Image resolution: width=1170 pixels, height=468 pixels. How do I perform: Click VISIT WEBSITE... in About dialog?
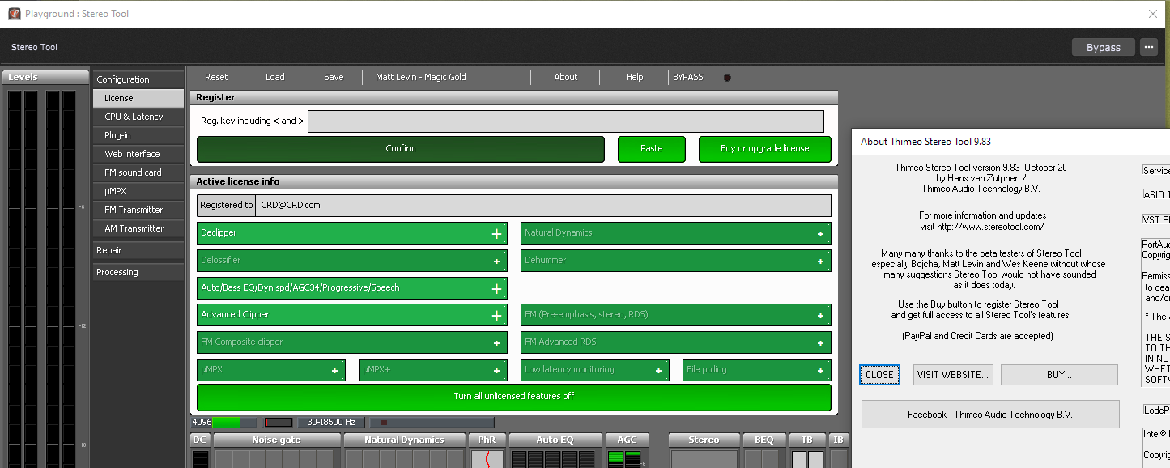(x=953, y=375)
